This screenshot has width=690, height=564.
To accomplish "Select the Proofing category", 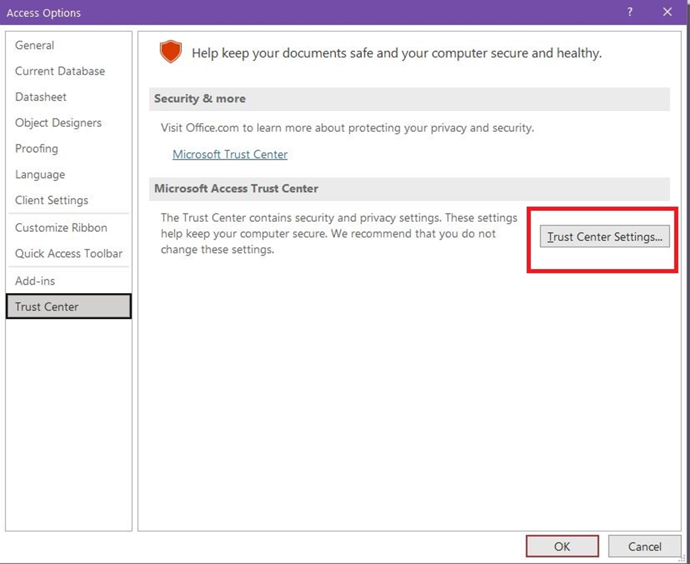I will click(69, 149).
